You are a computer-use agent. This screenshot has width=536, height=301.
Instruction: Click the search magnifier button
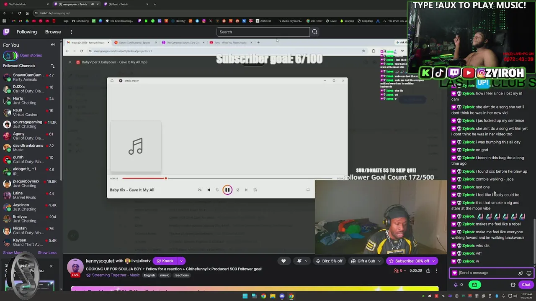click(x=315, y=32)
